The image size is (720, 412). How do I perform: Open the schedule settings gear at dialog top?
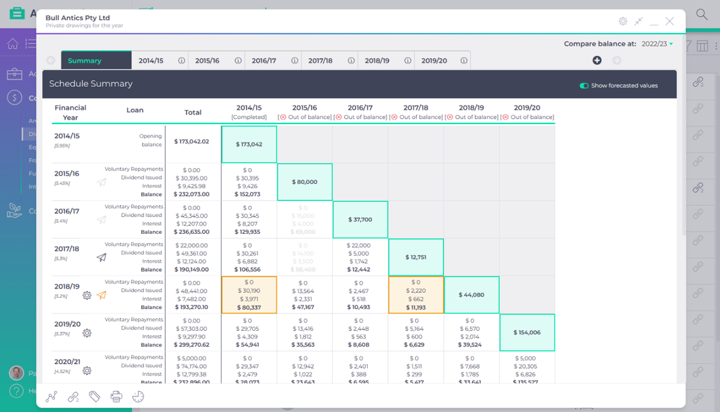click(622, 20)
